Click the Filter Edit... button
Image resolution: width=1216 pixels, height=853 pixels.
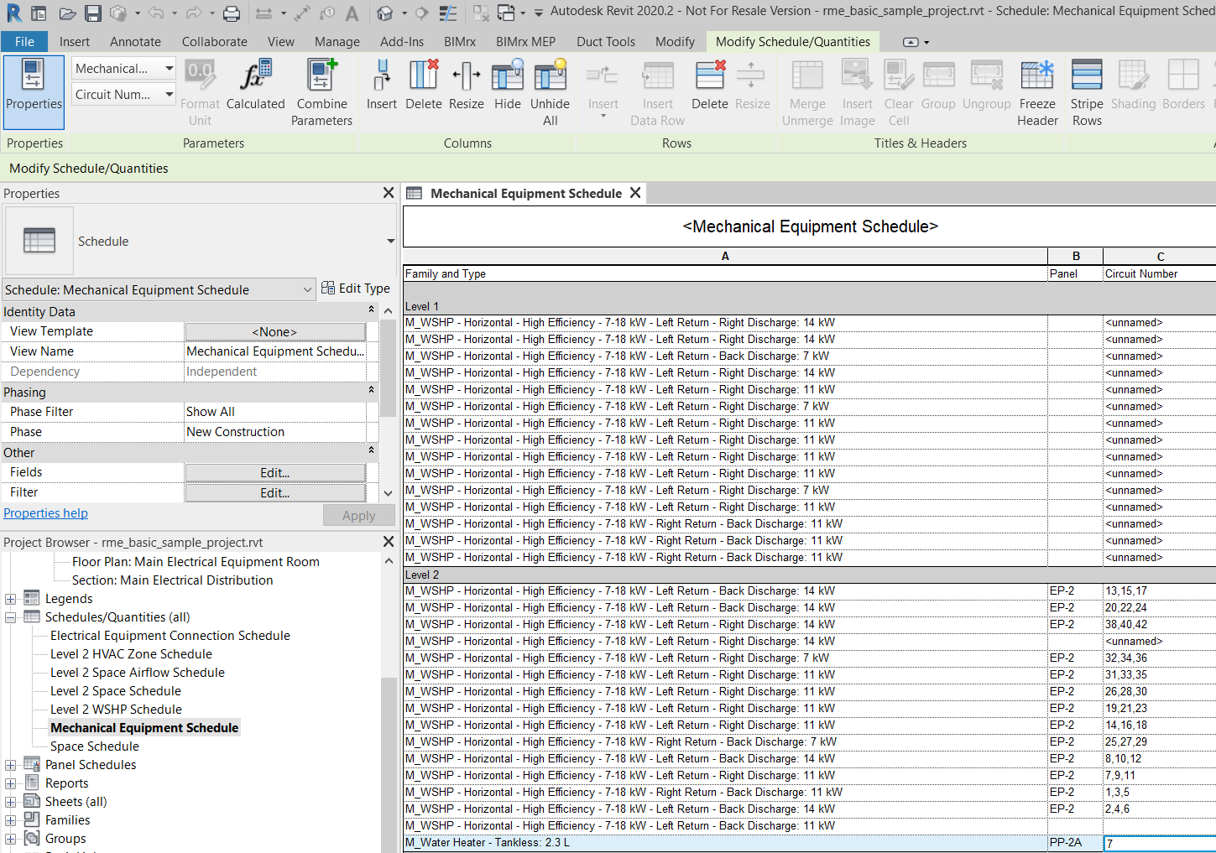pos(275,493)
